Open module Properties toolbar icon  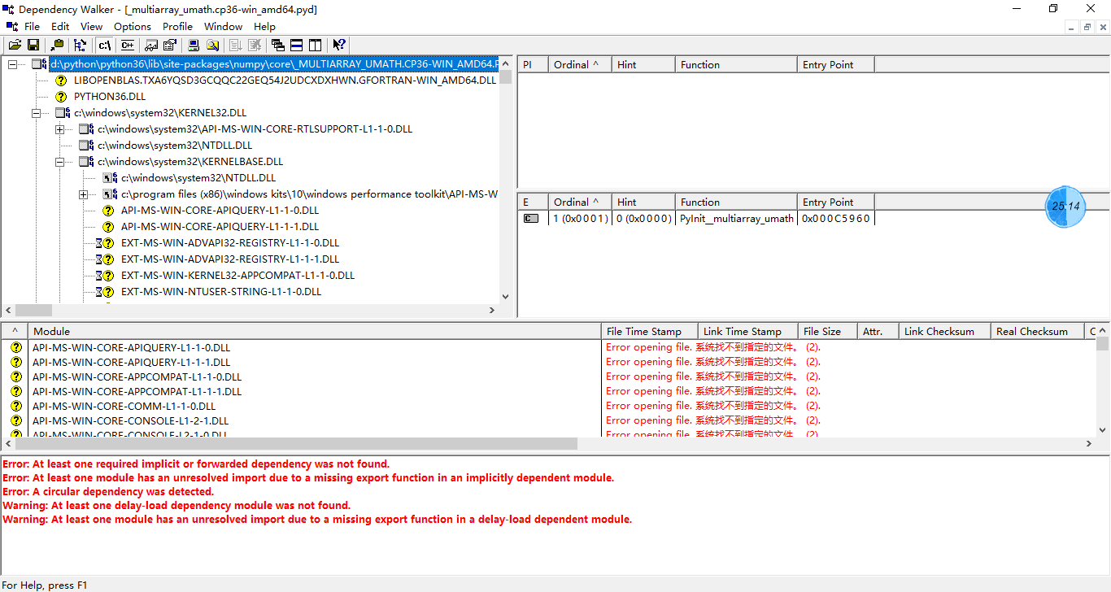pos(170,46)
